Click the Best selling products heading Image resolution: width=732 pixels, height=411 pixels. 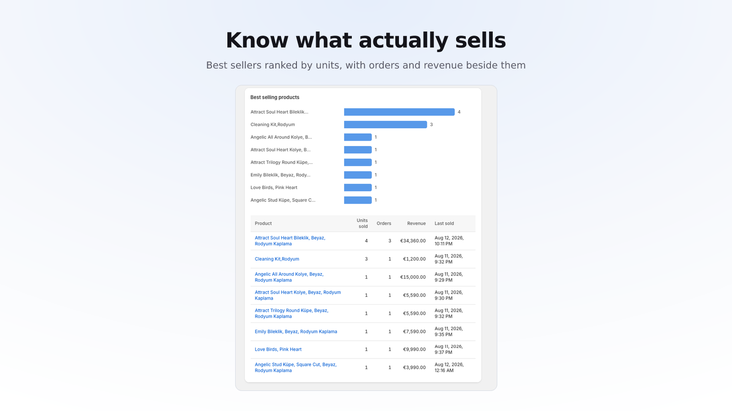click(275, 97)
